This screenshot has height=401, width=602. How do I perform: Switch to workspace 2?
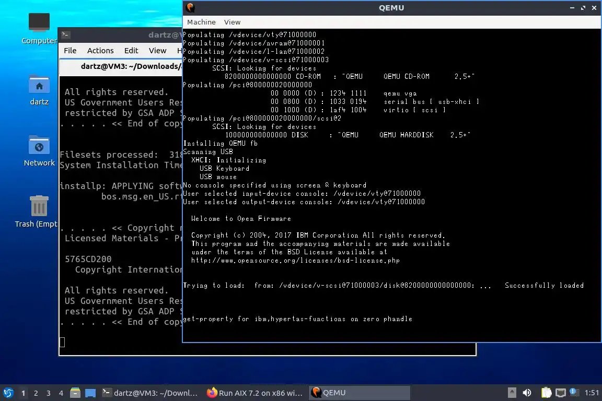point(36,393)
